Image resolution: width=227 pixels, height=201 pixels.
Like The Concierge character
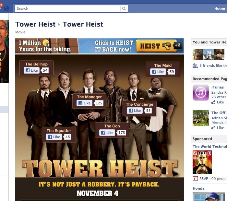135,111
